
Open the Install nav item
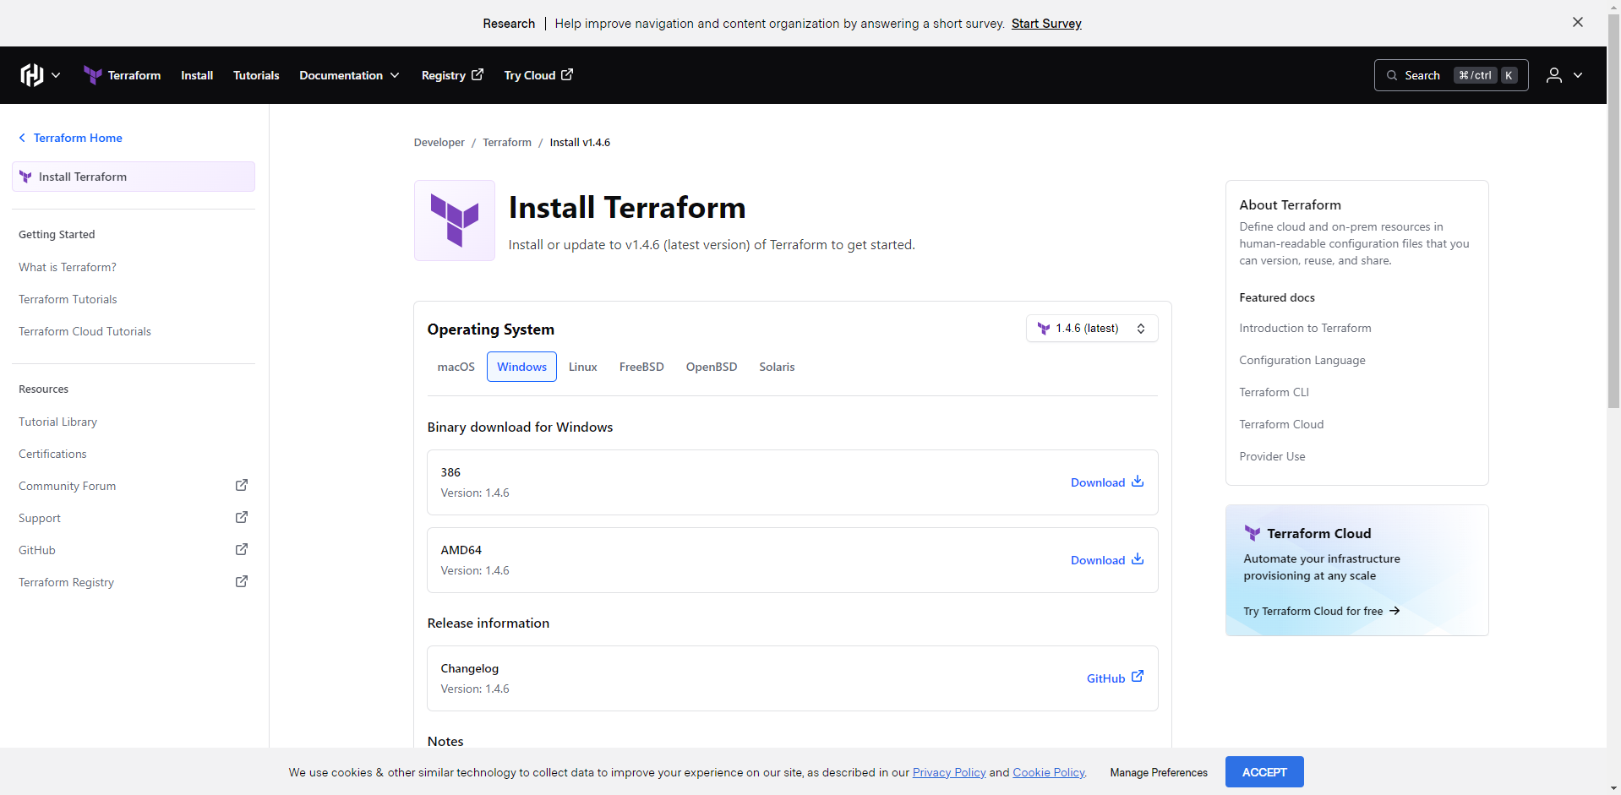pyautogui.click(x=197, y=75)
